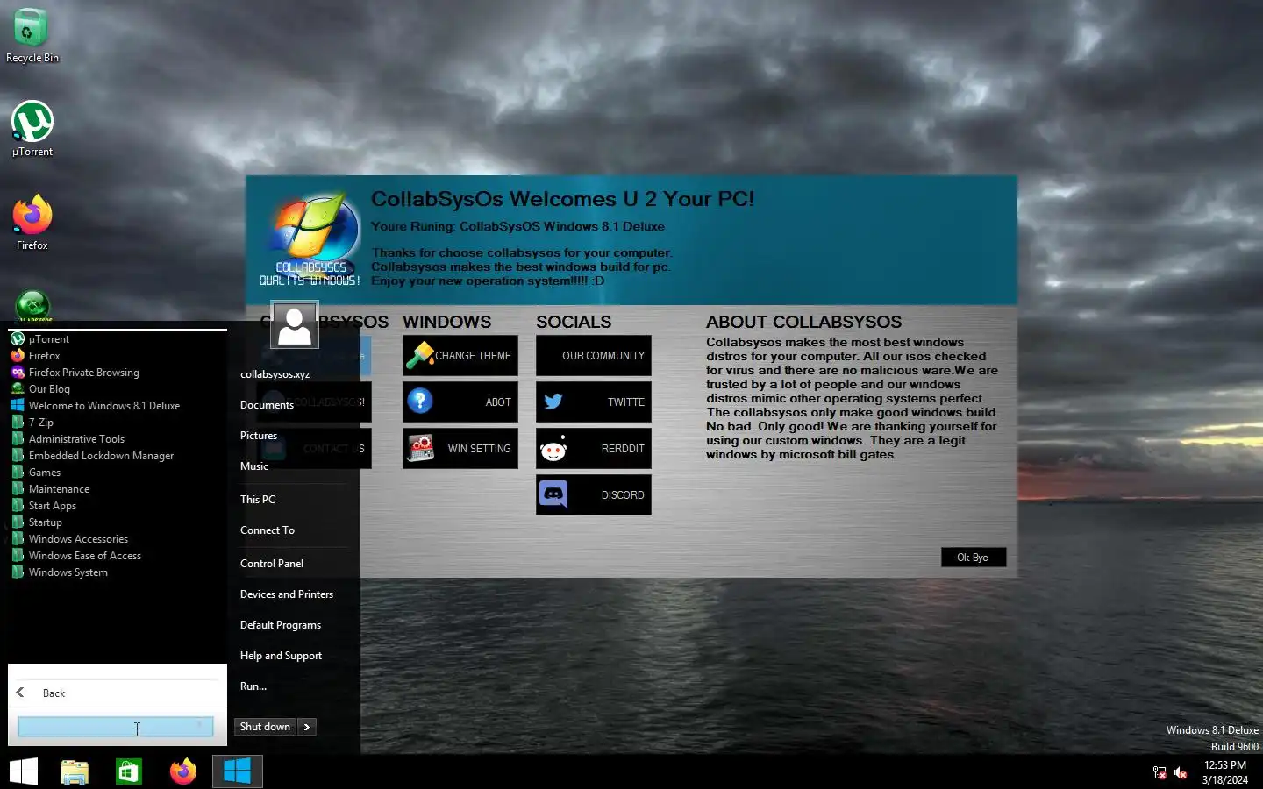The height and width of the screenshot is (789, 1263).
Task: Click the Windows Start button on taskbar
Action: pyautogui.click(x=24, y=771)
